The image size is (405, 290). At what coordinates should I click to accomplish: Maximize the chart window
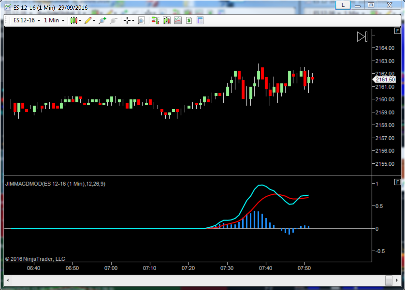[x=371, y=5]
